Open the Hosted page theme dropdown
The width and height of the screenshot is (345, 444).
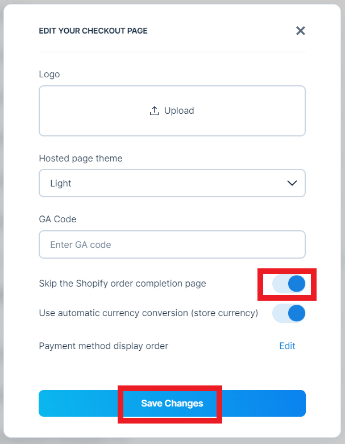[172, 183]
